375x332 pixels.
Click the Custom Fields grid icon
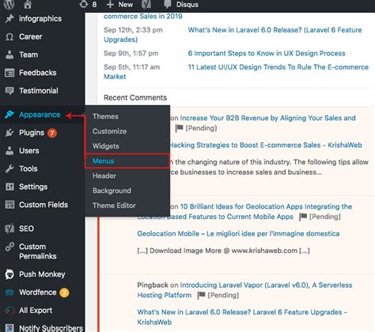tap(9, 205)
